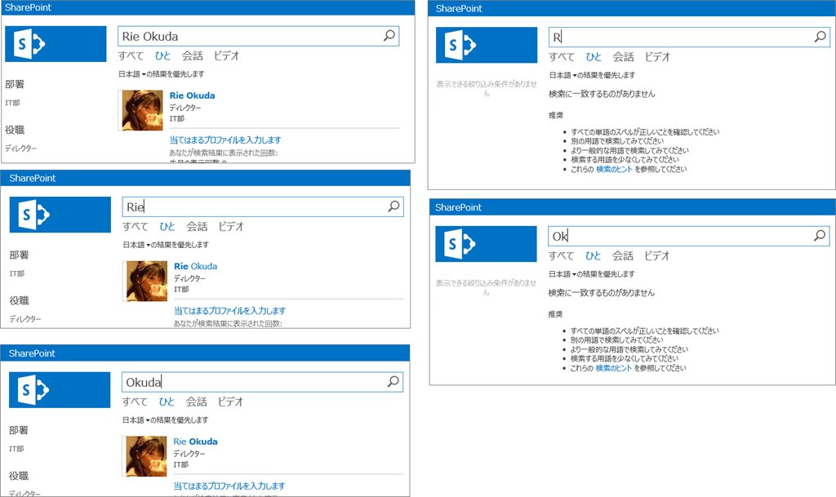
Task: Choose the 会話 tab in the 'R' query panel
Action: click(623, 56)
